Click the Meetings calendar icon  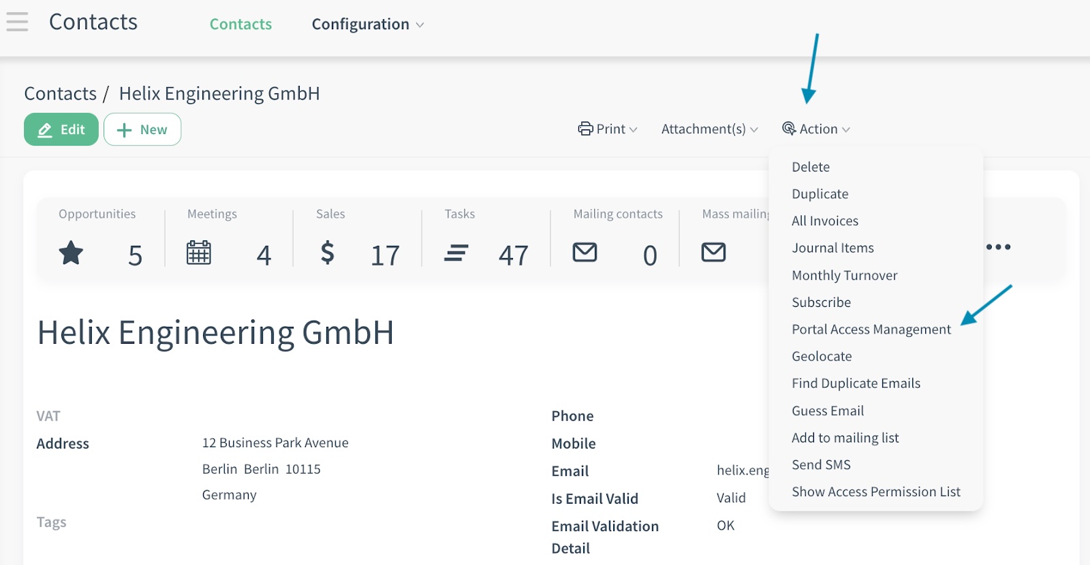click(x=198, y=253)
